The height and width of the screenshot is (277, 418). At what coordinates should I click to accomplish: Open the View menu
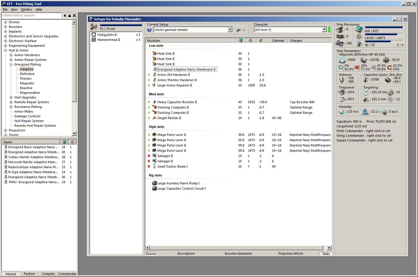click(14, 9)
